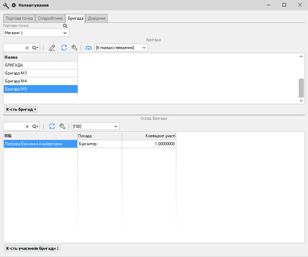Clear the Бригада search field with X

27,48
